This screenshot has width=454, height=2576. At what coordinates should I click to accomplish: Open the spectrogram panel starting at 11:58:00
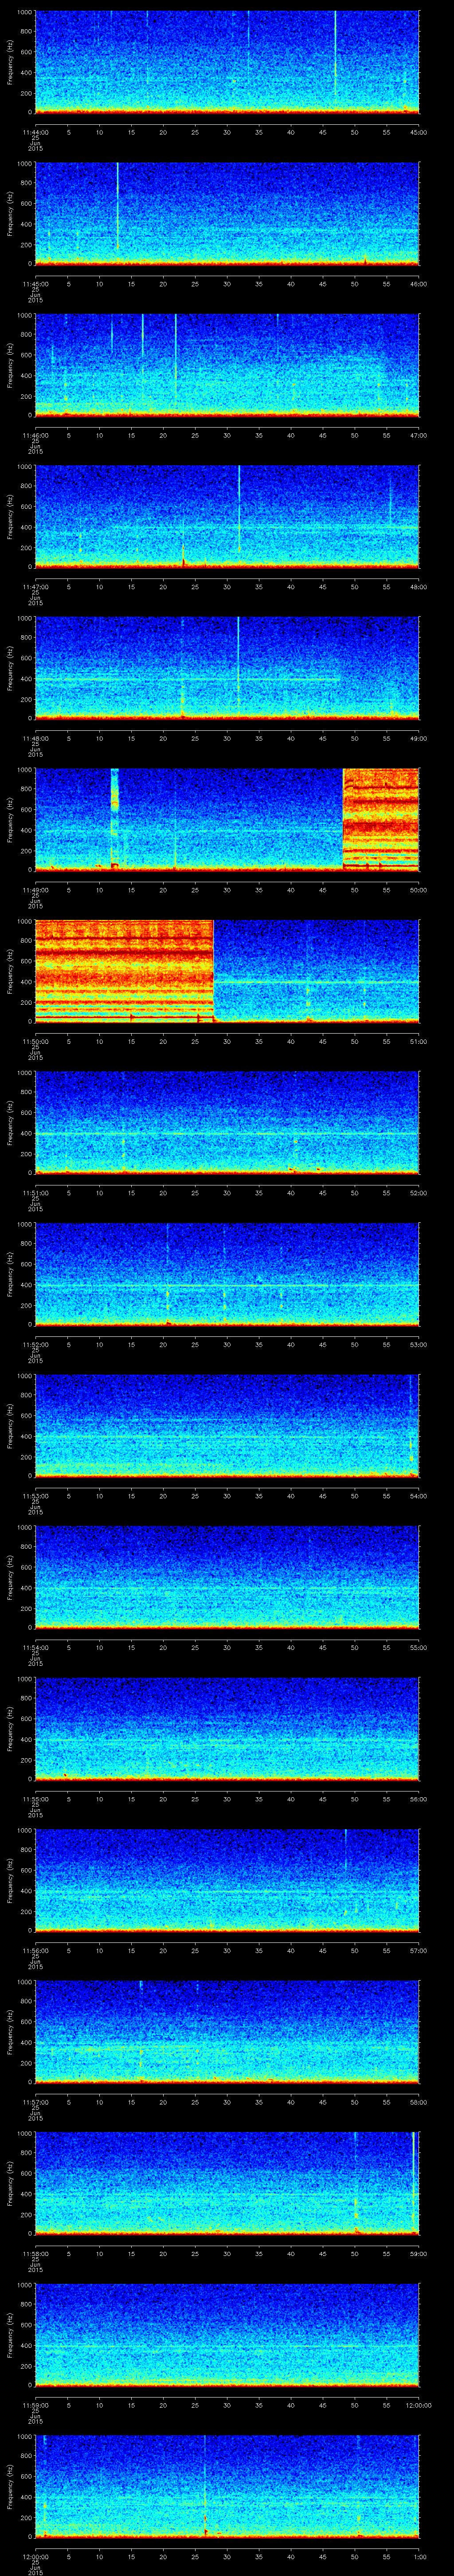[x=227, y=2183]
